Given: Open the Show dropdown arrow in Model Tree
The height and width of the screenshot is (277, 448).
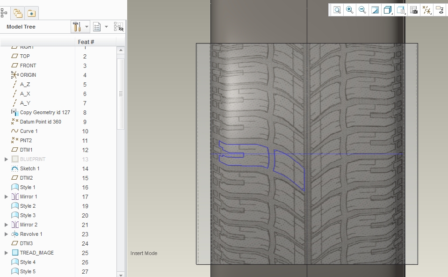Looking at the screenshot, I should tap(106, 27).
